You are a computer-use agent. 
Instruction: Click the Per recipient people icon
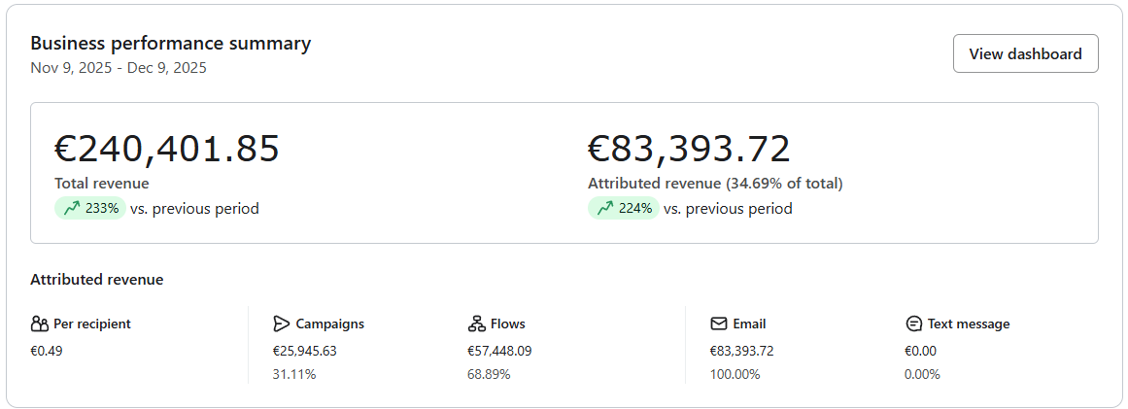pyautogui.click(x=39, y=324)
